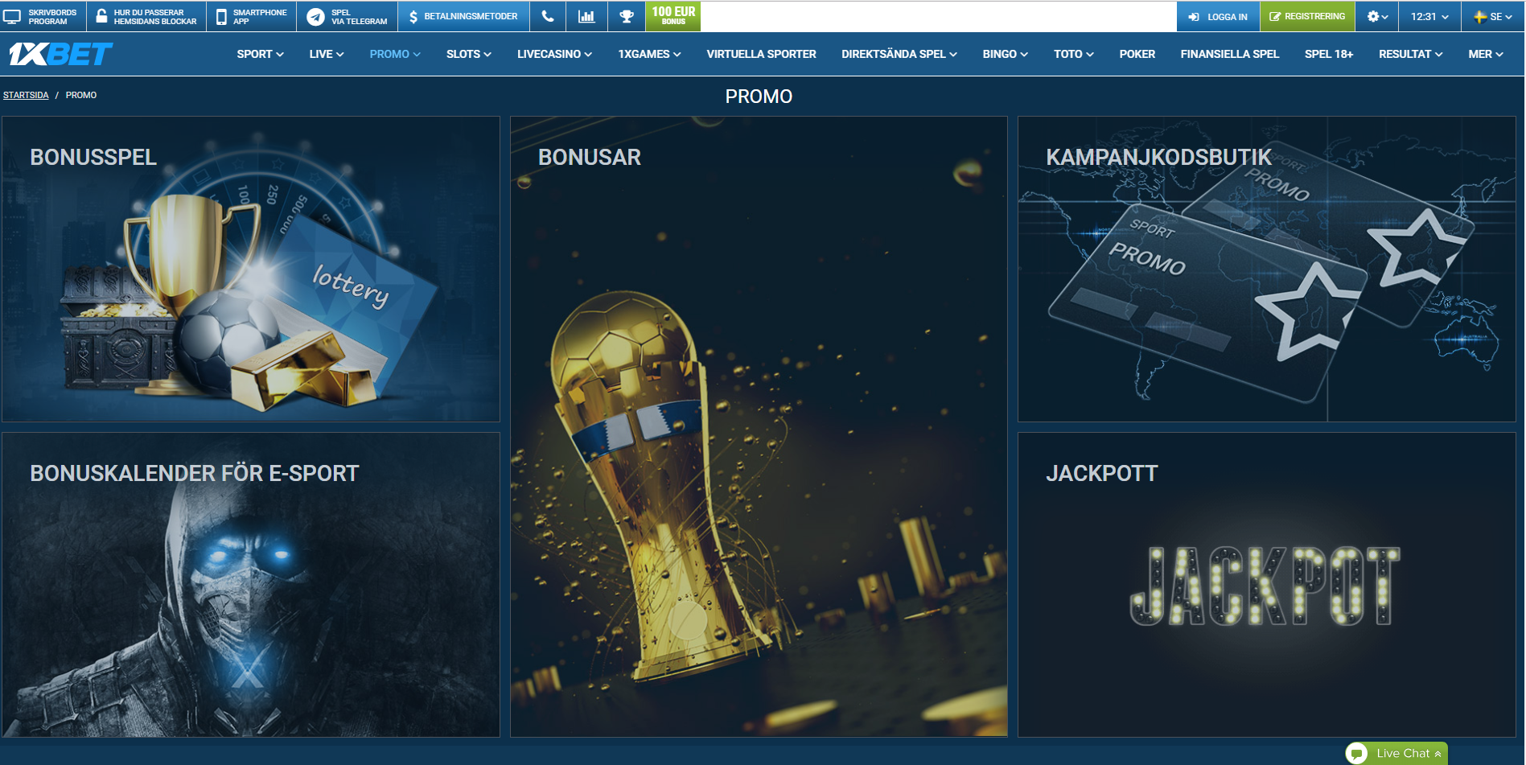This screenshot has height=765, width=1526.
Task: Open Bonuskalender för E-sport tile
Action: click(x=251, y=585)
